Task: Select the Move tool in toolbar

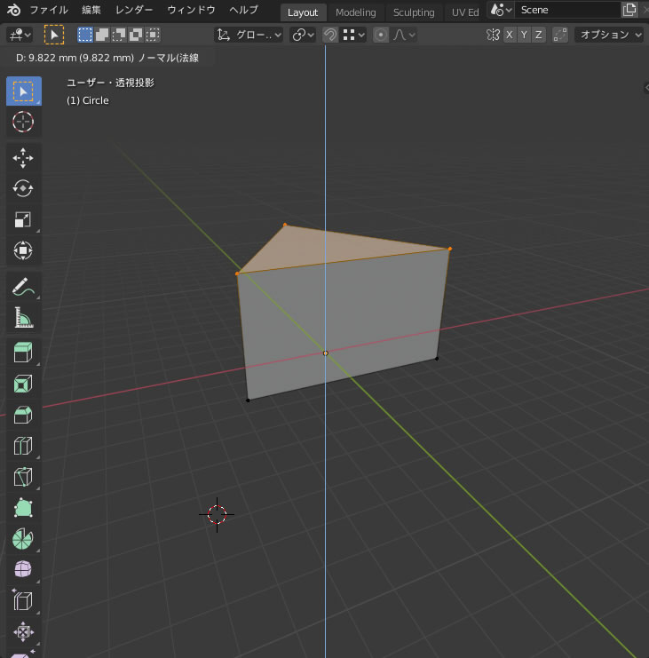Action: click(23, 157)
